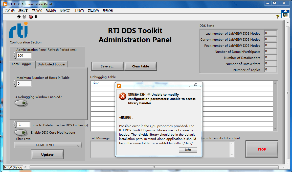
Task: Click the window vertical scrollbar up arrow
Action: (287, 22)
